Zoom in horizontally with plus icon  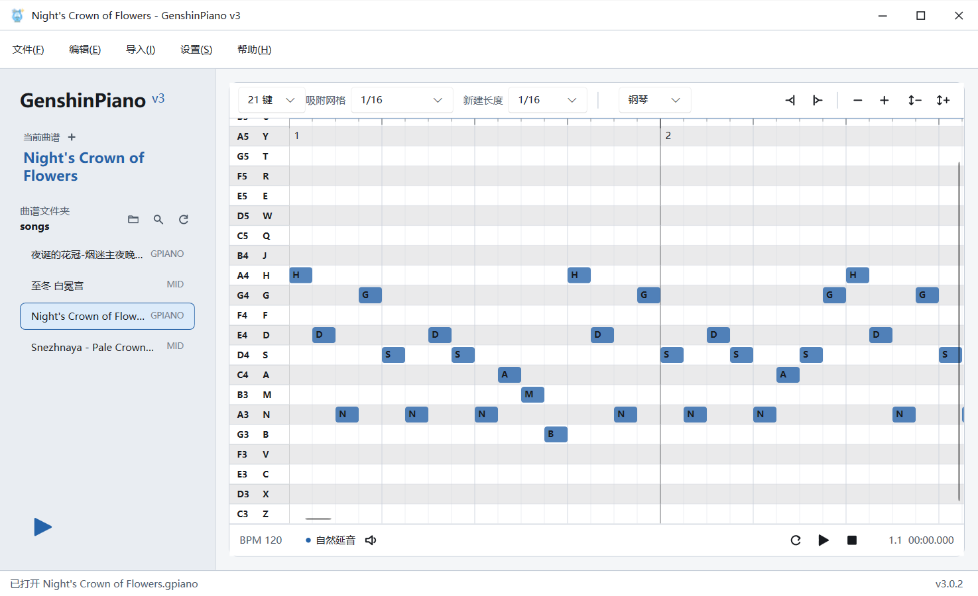pos(884,100)
